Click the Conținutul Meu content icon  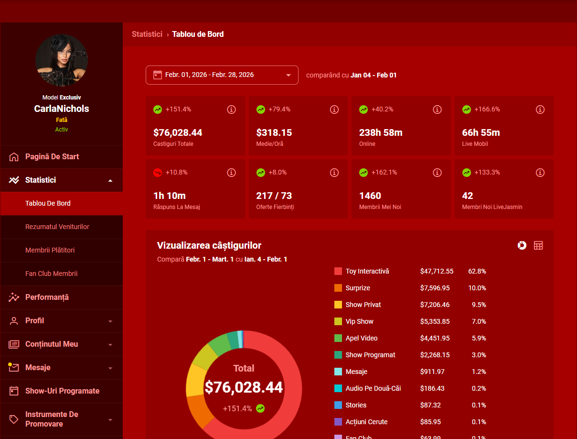14,344
